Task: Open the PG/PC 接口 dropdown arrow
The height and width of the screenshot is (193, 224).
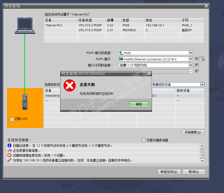Action: point(191,59)
